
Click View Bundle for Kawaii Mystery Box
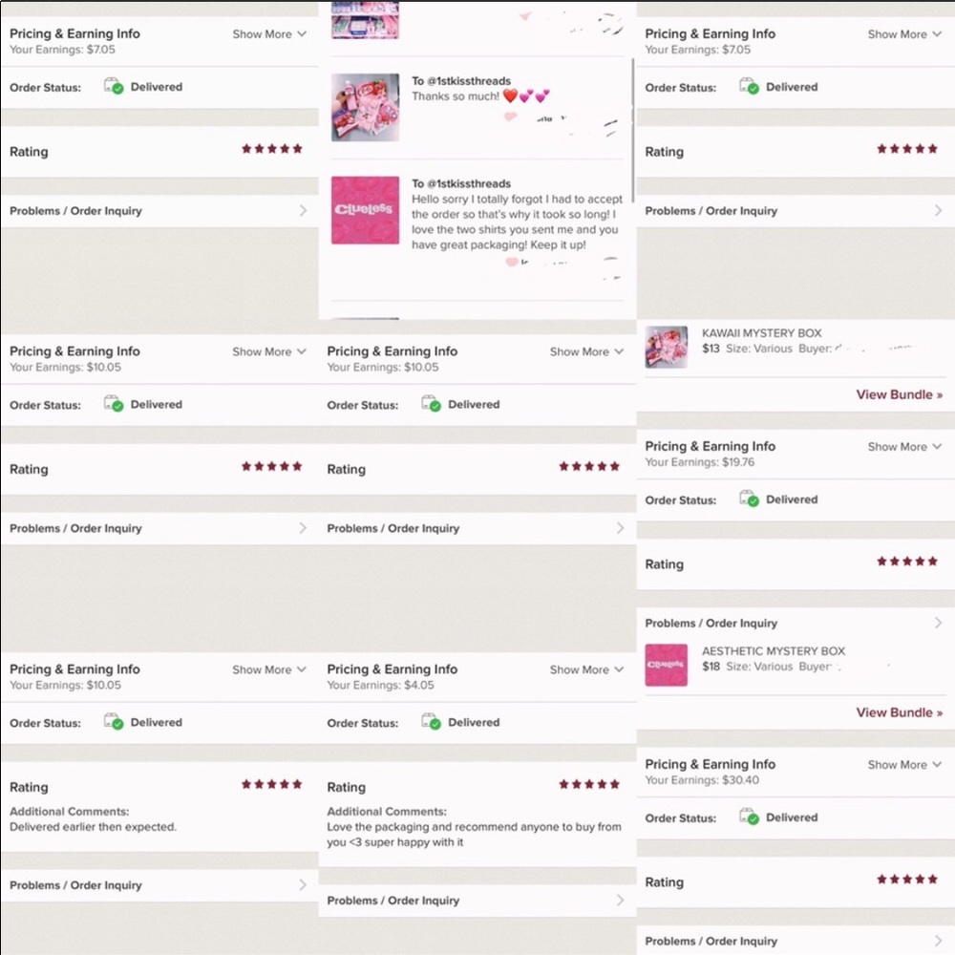pyautogui.click(x=899, y=394)
